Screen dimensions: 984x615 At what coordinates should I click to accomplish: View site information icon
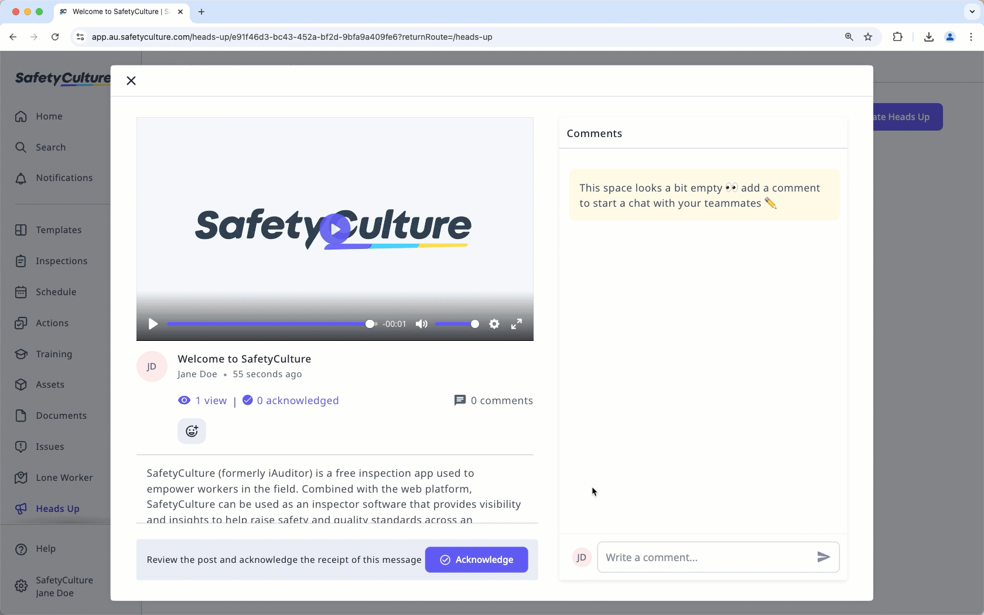click(80, 37)
